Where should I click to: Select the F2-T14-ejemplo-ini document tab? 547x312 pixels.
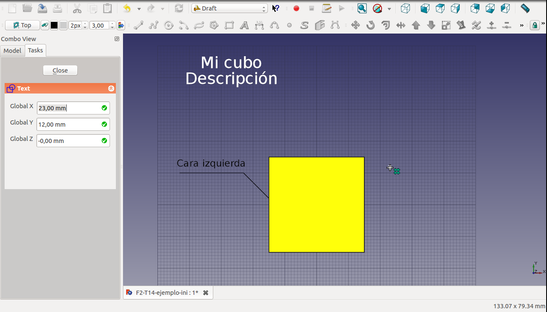tap(167, 293)
